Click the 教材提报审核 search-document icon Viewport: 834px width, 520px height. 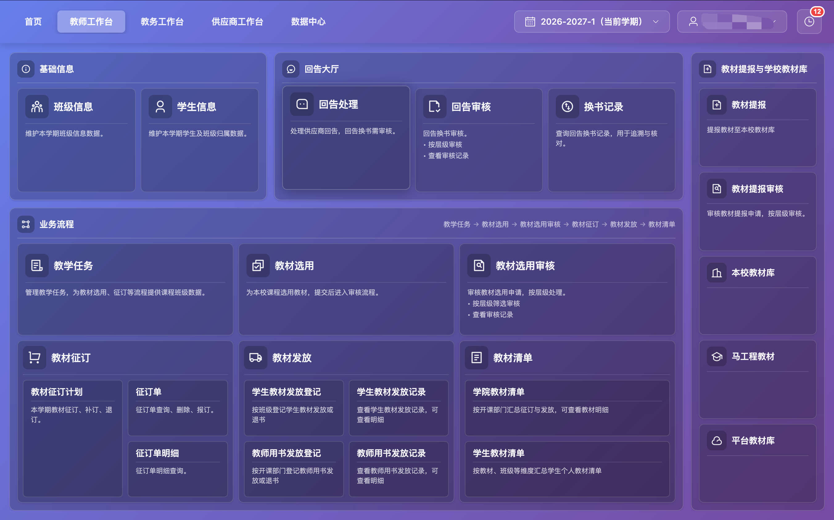[716, 189]
